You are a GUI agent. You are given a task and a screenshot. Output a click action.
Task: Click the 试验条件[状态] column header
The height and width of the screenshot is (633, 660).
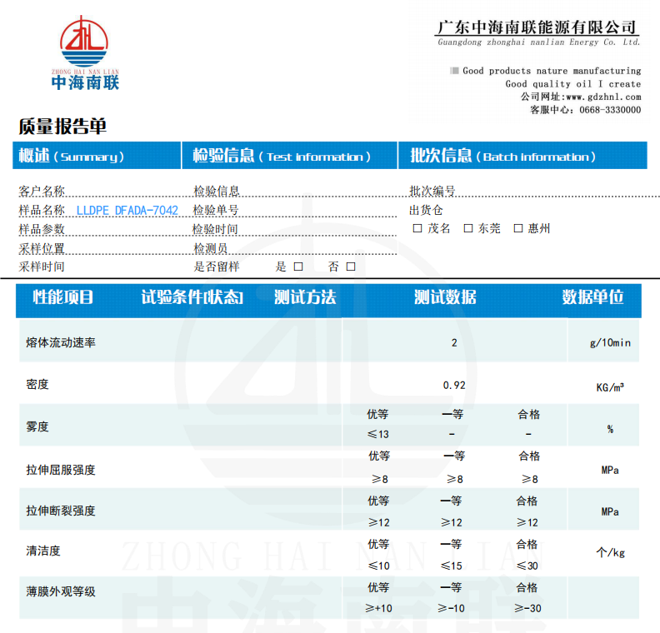[x=192, y=297]
